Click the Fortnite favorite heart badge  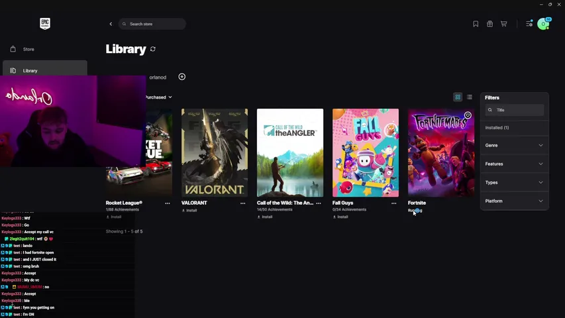click(468, 115)
